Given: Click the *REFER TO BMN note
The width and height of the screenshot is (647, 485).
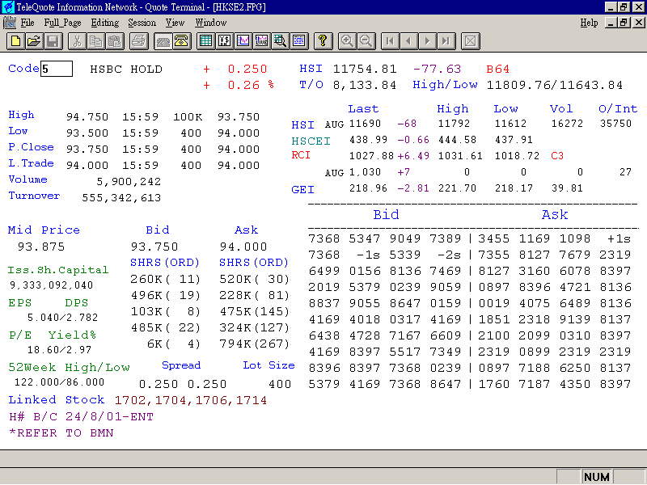Looking at the screenshot, I should coord(61,433).
